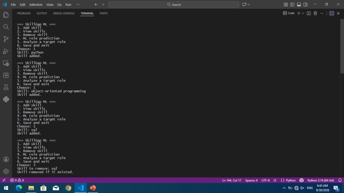Show more menu items via ellipsis
Image resolution: width=344 pixels, height=193 pixels.
pyautogui.click(x=78, y=5)
